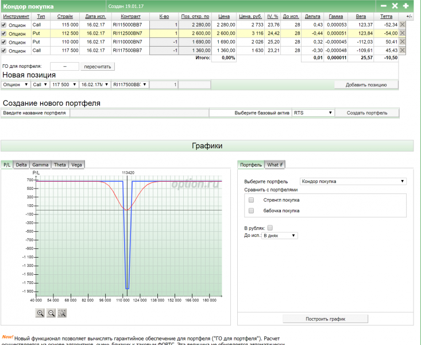This screenshot has width=421, height=345.
Task: Remove the 117 500 Call position row
Action: coord(402,50)
